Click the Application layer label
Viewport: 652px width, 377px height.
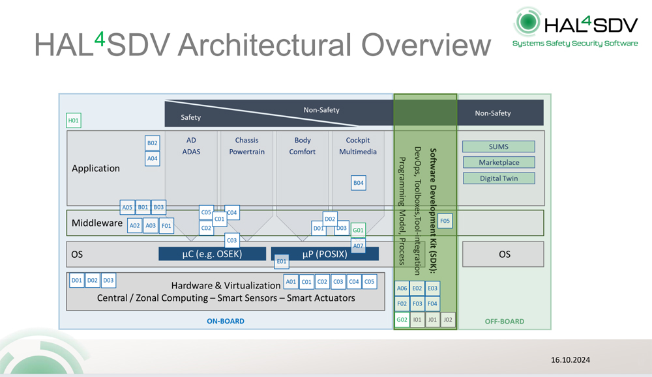(96, 168)
